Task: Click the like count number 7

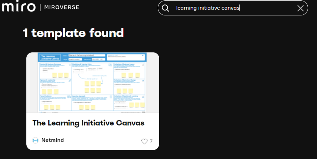Action: point(151,141)
